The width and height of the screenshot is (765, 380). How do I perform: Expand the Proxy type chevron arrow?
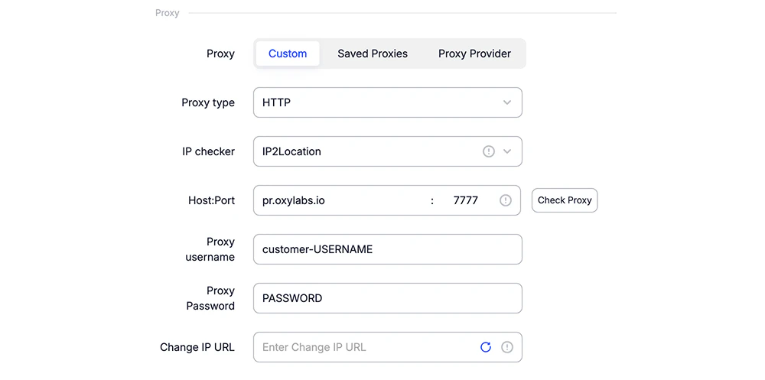click(x=507, y=102)
